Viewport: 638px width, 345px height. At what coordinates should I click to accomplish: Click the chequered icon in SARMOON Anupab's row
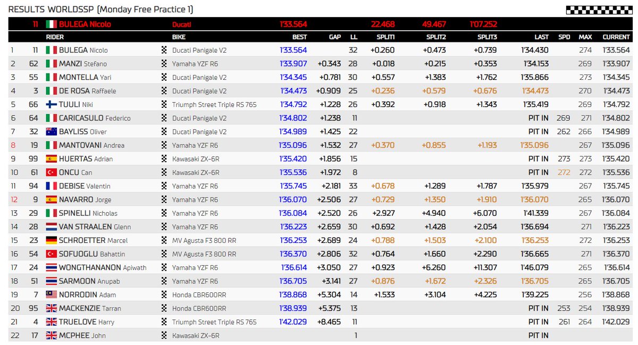click(x=164, y=281)
